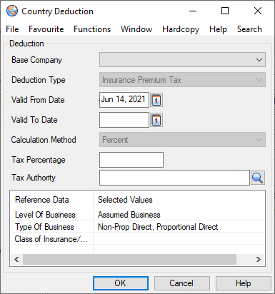
Task: Click the Tax Authority search magnifier icon
Action: (x=258, y=178)
